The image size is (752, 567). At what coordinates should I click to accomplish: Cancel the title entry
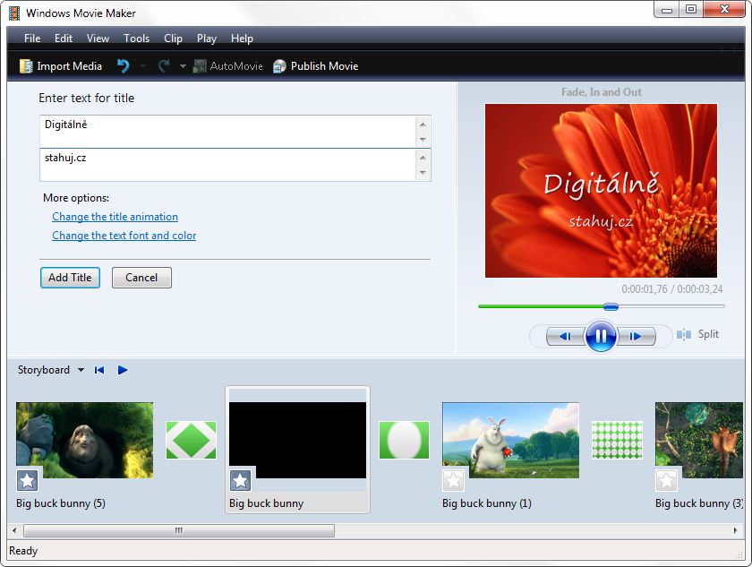(141, 278)
